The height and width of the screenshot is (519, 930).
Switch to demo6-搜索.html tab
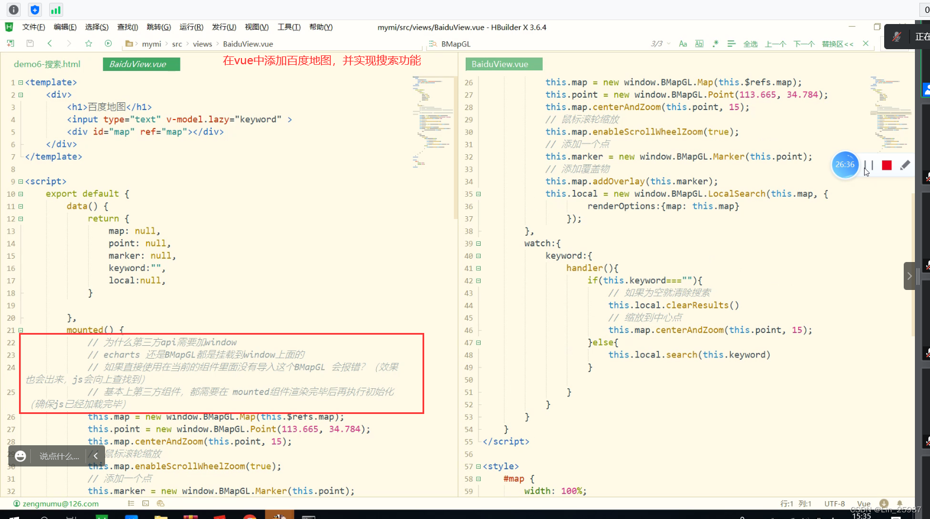[x=47, y=64]
